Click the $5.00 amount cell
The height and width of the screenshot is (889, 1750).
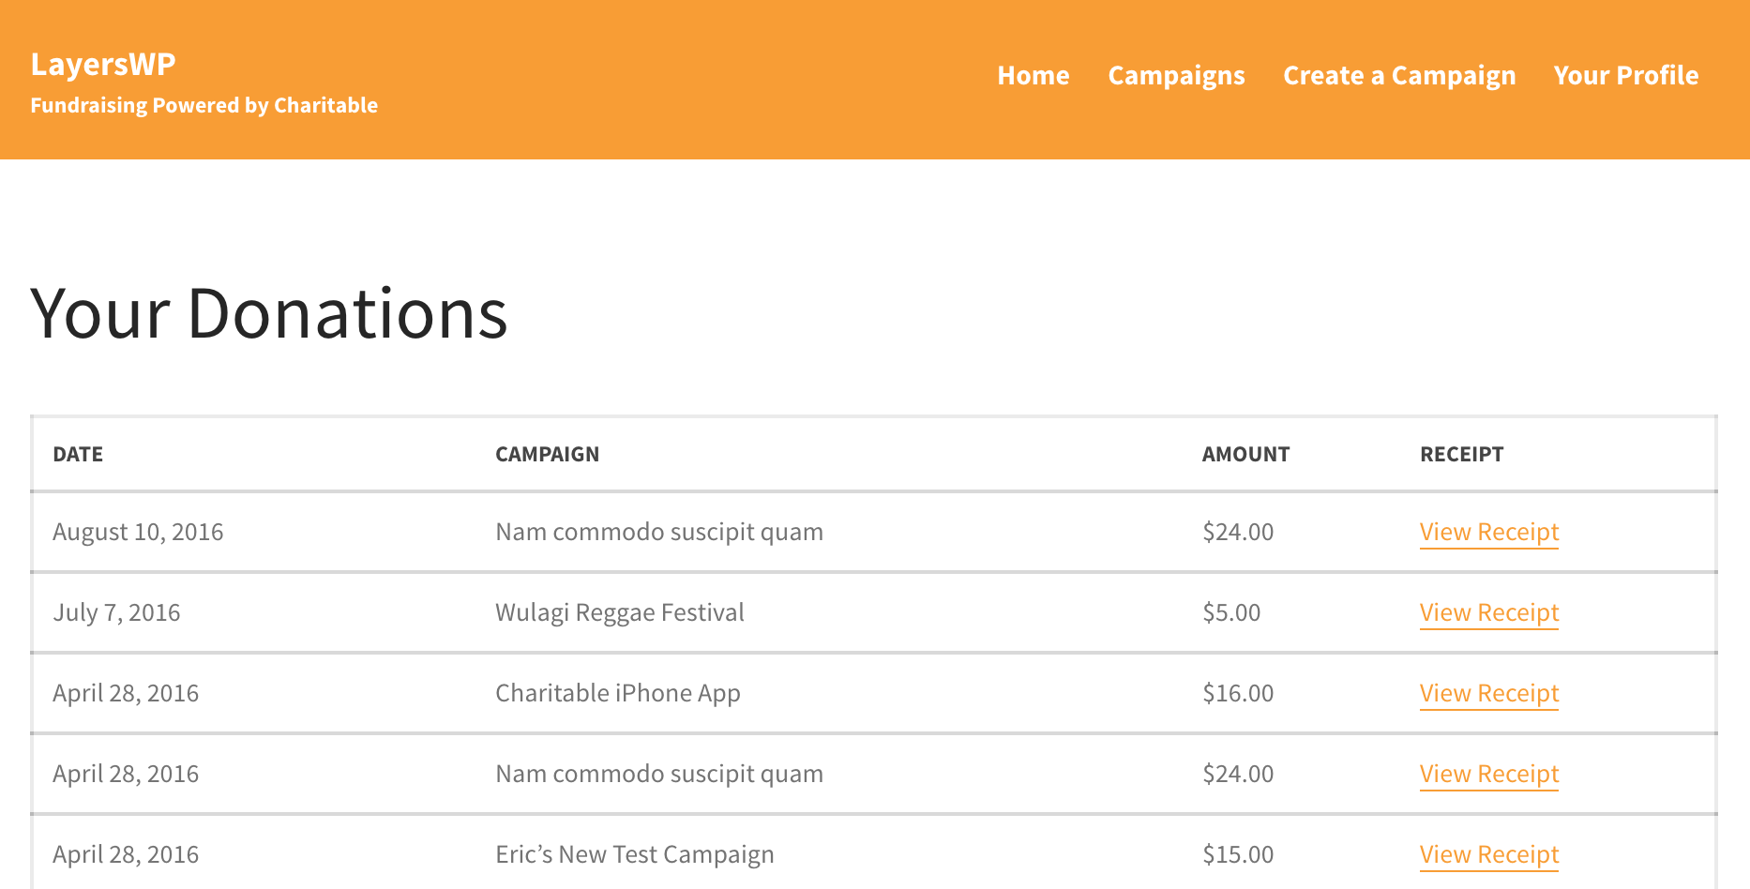(1231, 612)
